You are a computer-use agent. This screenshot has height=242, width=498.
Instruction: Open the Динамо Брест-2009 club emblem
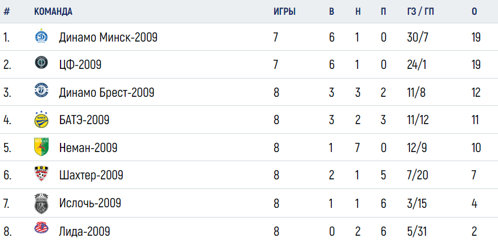point(41,91)
